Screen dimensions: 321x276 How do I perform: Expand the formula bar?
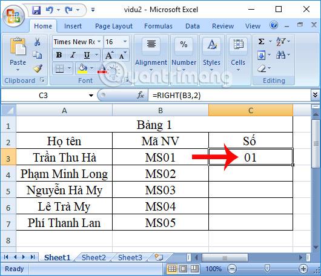click(x=316, y=95)
